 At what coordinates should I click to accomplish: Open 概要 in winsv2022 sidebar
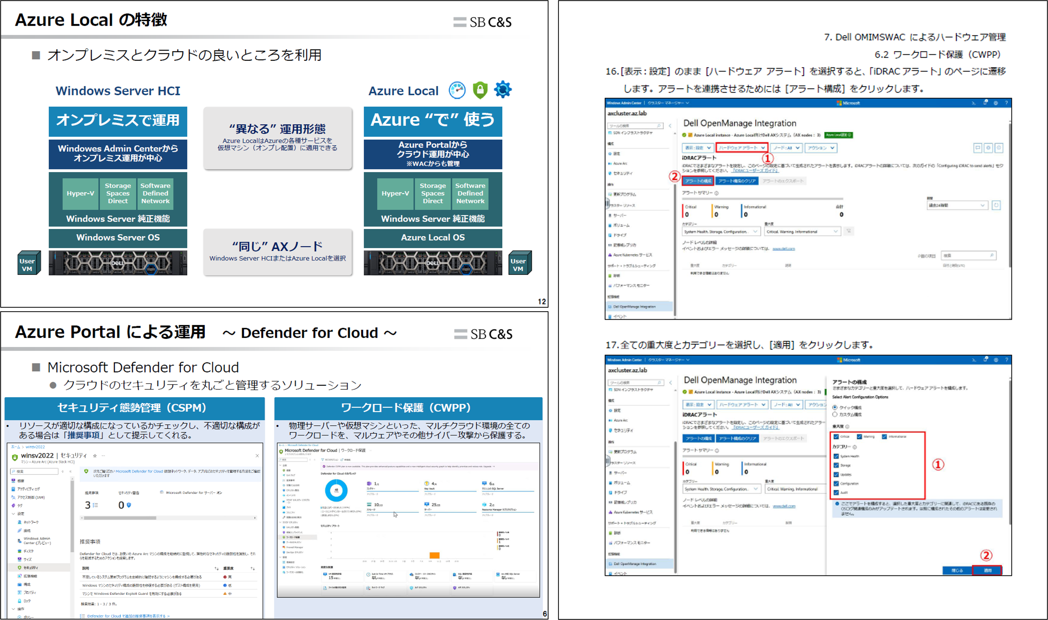(18, 481)
